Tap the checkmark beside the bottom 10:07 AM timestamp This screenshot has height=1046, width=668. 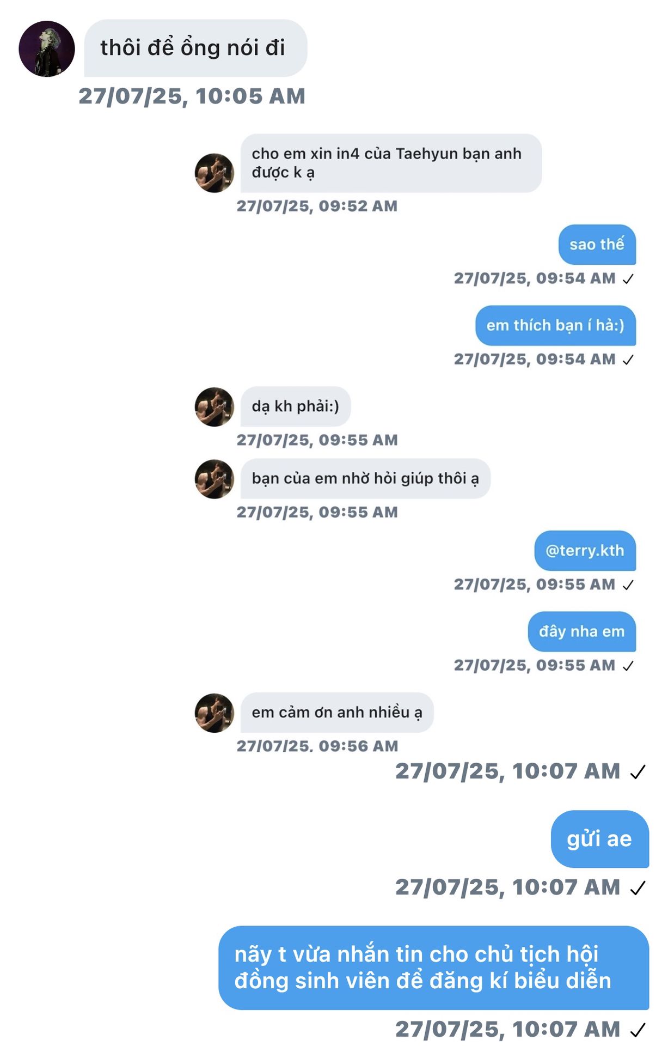click(x=638, y=1030)
